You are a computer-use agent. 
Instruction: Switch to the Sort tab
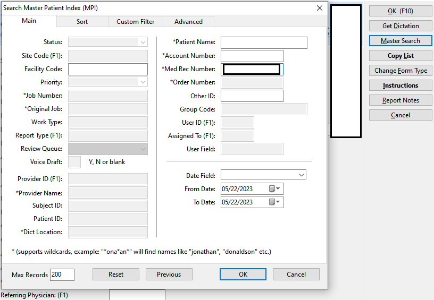(82, 22)
